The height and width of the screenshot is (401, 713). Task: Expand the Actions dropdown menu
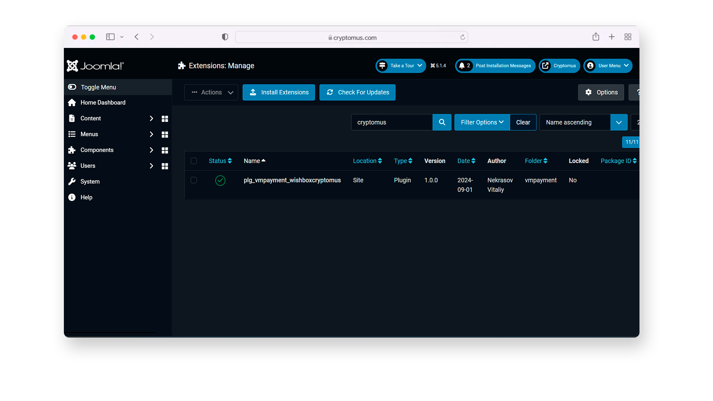point(212,92)
